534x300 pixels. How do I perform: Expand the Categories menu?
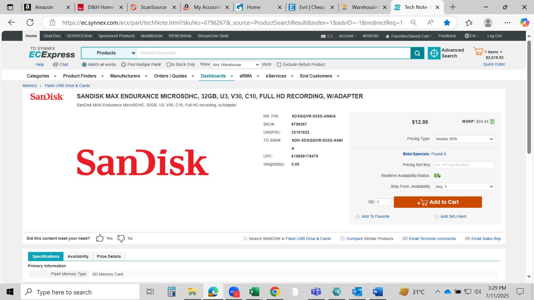42,76
